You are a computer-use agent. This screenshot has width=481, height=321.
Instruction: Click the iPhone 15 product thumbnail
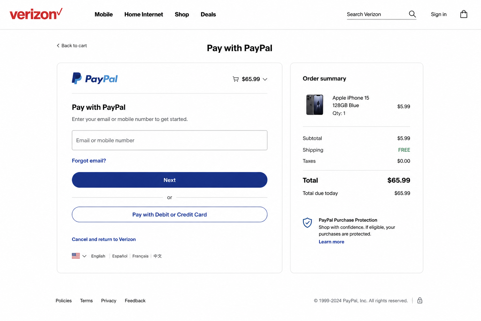pyautogui.click(x=315, y=105)
